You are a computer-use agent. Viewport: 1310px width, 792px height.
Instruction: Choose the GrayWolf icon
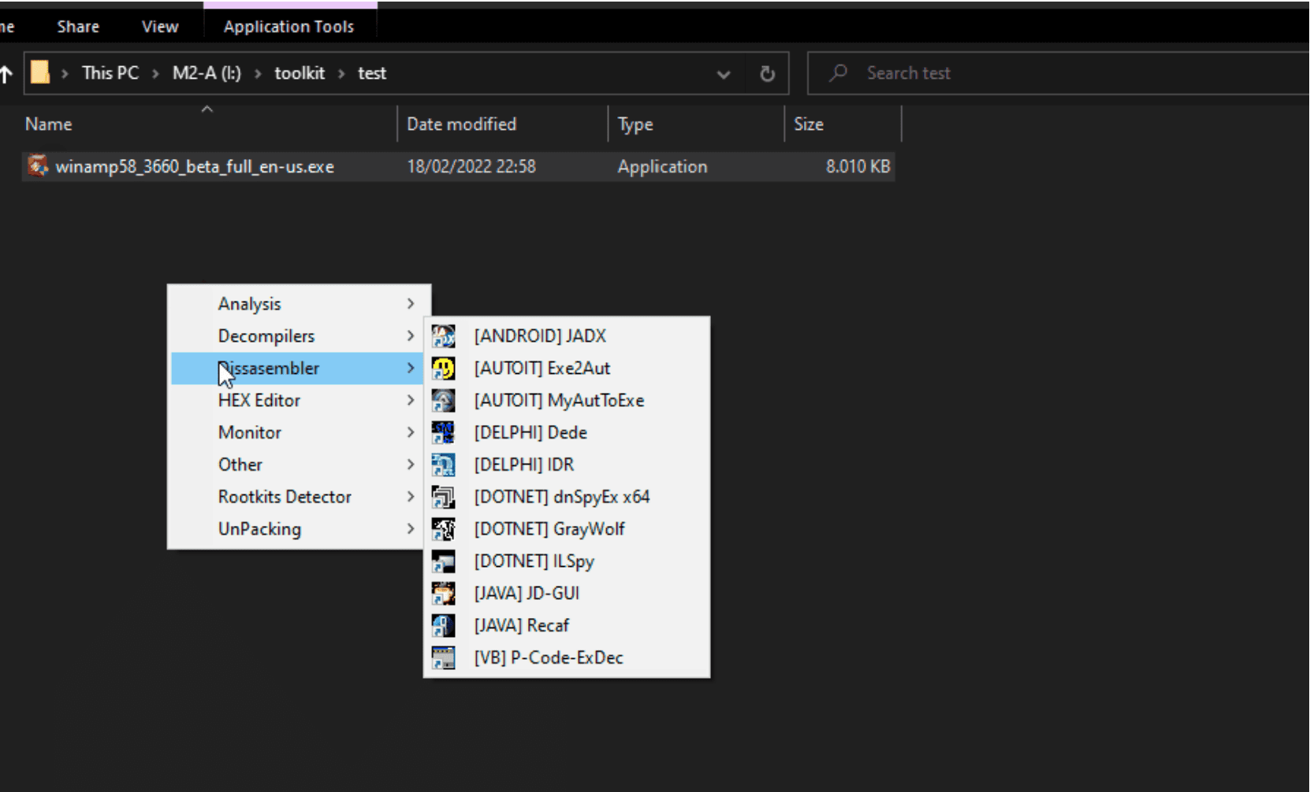coord(444,529)
